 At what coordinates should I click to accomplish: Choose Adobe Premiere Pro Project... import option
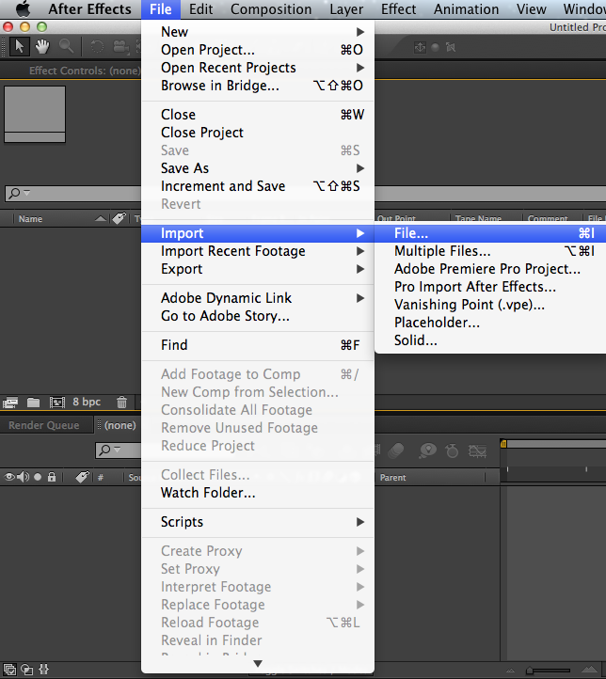(x=490, y=269)
